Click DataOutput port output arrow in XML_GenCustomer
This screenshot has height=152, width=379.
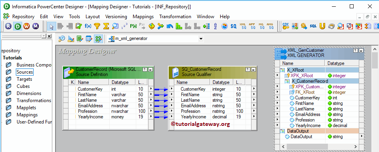(x=362, y=137)
